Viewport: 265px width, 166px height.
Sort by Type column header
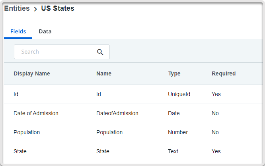coord(174,73)
